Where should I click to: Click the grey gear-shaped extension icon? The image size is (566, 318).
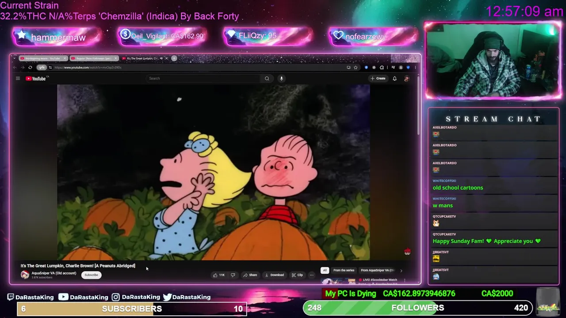[374, 68]
